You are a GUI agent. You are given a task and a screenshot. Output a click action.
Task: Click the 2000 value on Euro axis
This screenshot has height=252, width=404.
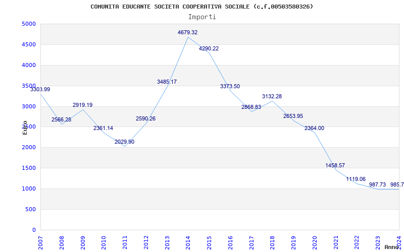point(29,148)
